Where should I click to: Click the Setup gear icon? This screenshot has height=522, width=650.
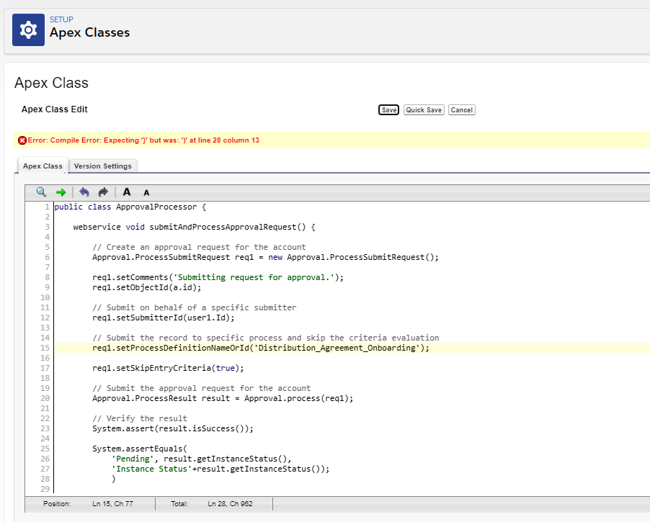pos(28,30)
